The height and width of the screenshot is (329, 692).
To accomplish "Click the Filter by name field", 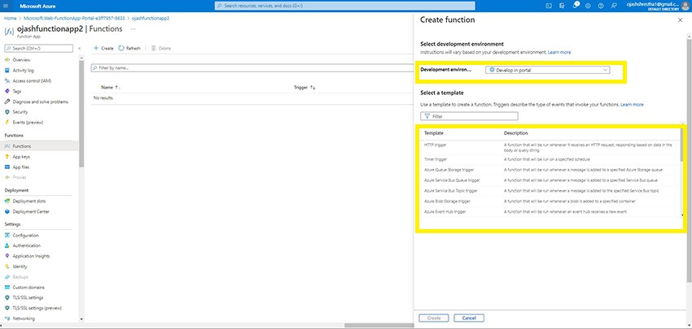I will [252, 68].
